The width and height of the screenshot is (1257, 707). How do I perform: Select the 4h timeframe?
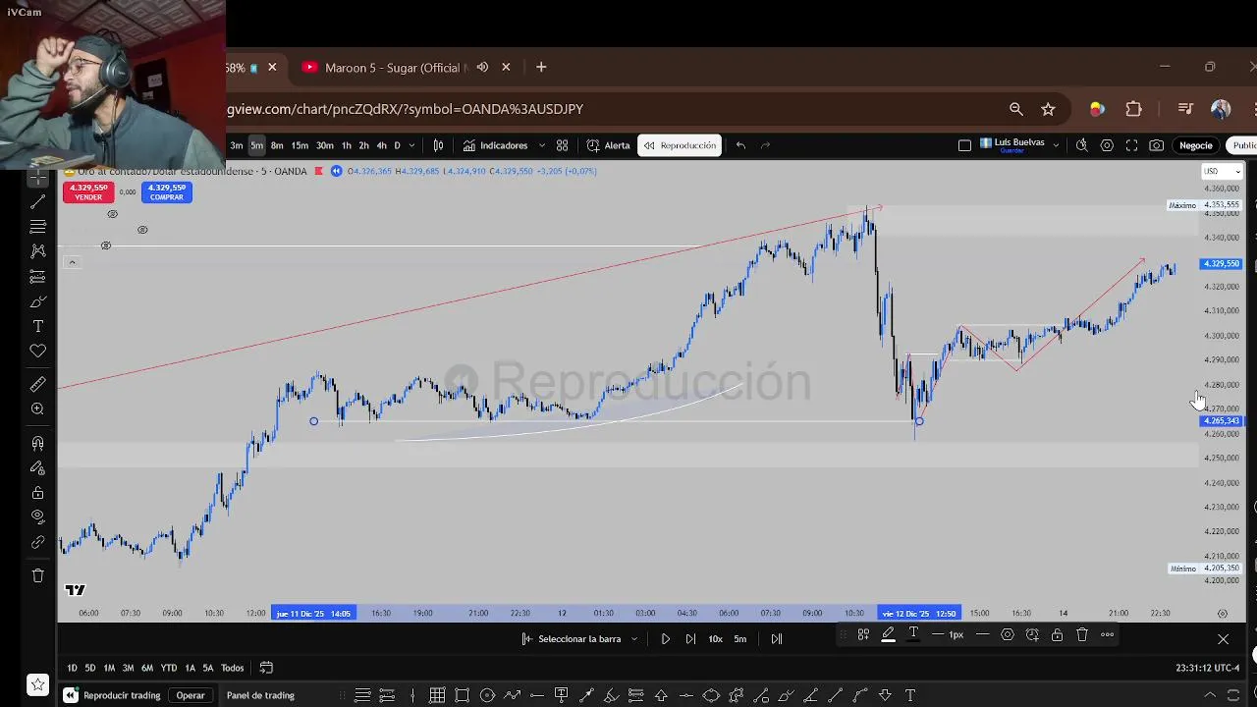click(x=381, y=145)
